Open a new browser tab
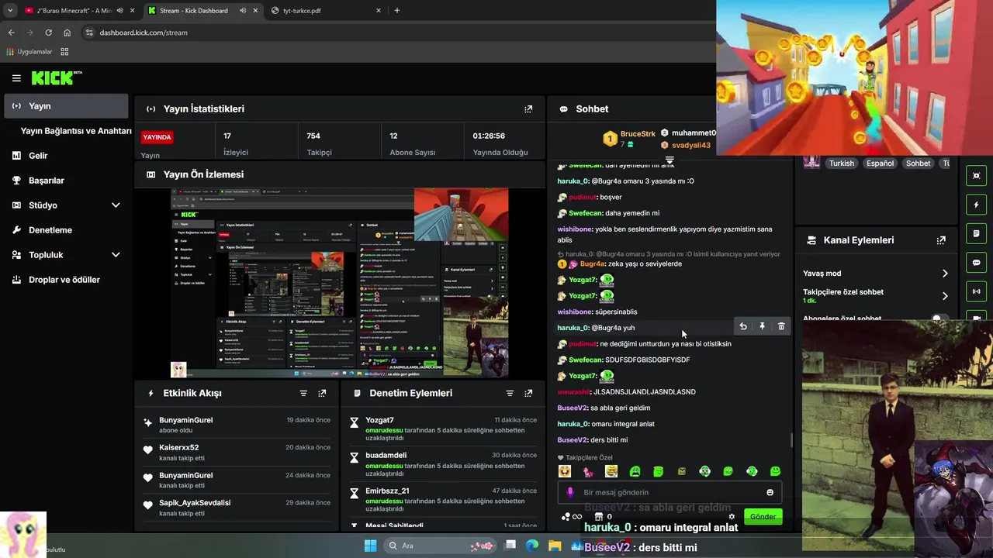 pyautogui.click(x=397, y=11)
